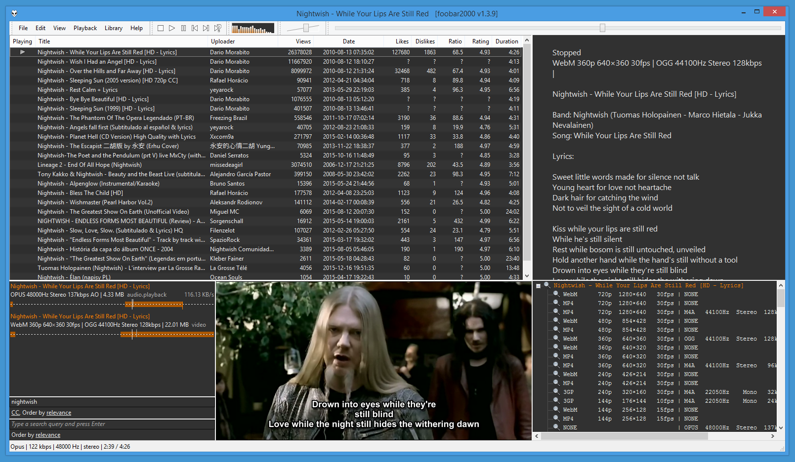795x462 pixels.
Task: Click the Play button in toolbar
Action: click(172, 28)
